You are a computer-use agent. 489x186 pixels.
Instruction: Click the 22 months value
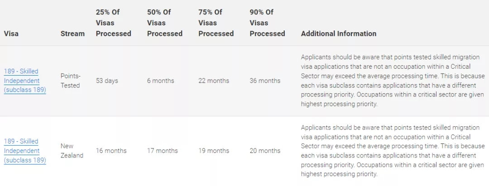tap(214, 81)
